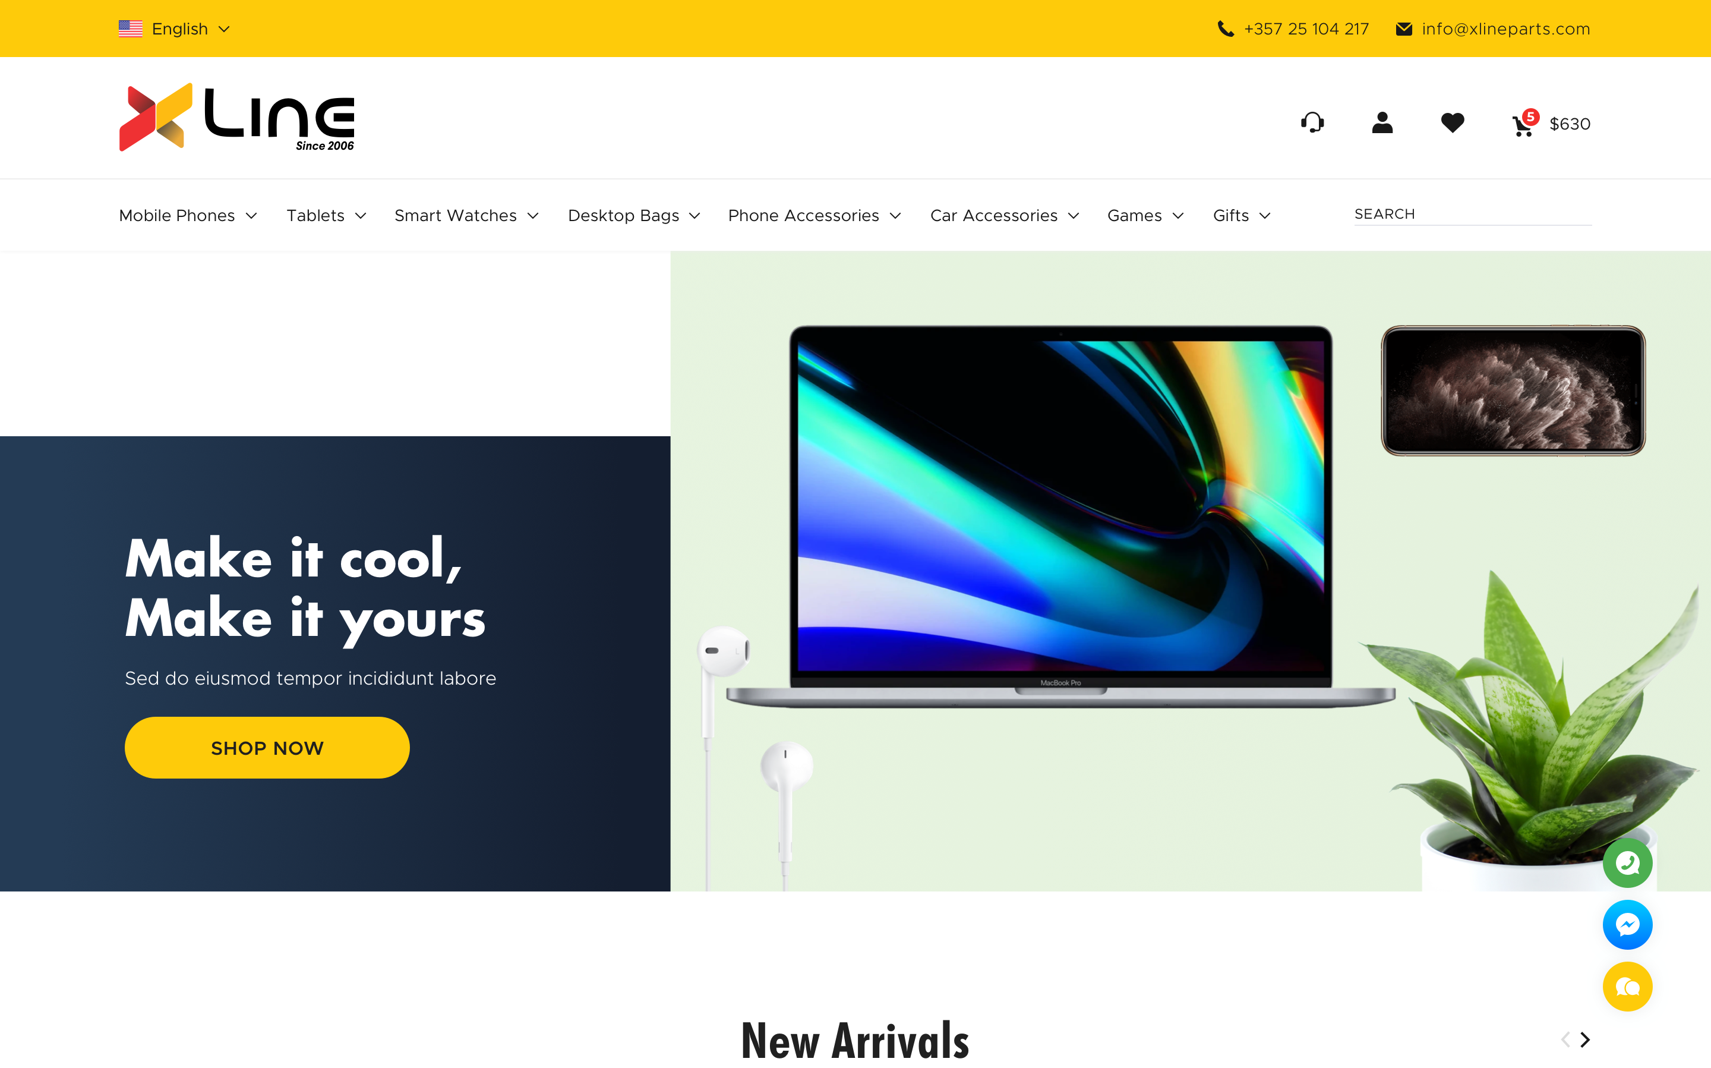Start a call with green phone chat button
This screenshot has width=1711, height=1068.
coord(1628,862)
